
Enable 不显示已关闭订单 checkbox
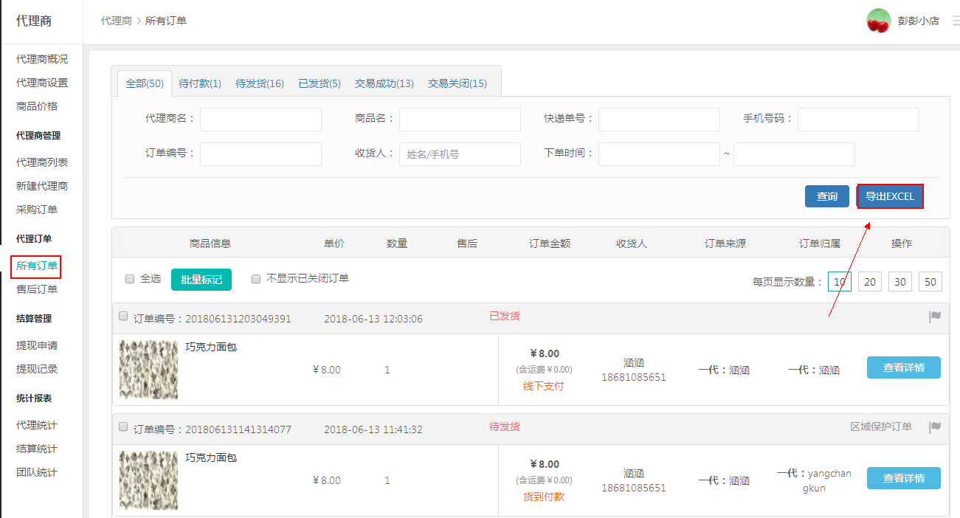pos(256,279)
